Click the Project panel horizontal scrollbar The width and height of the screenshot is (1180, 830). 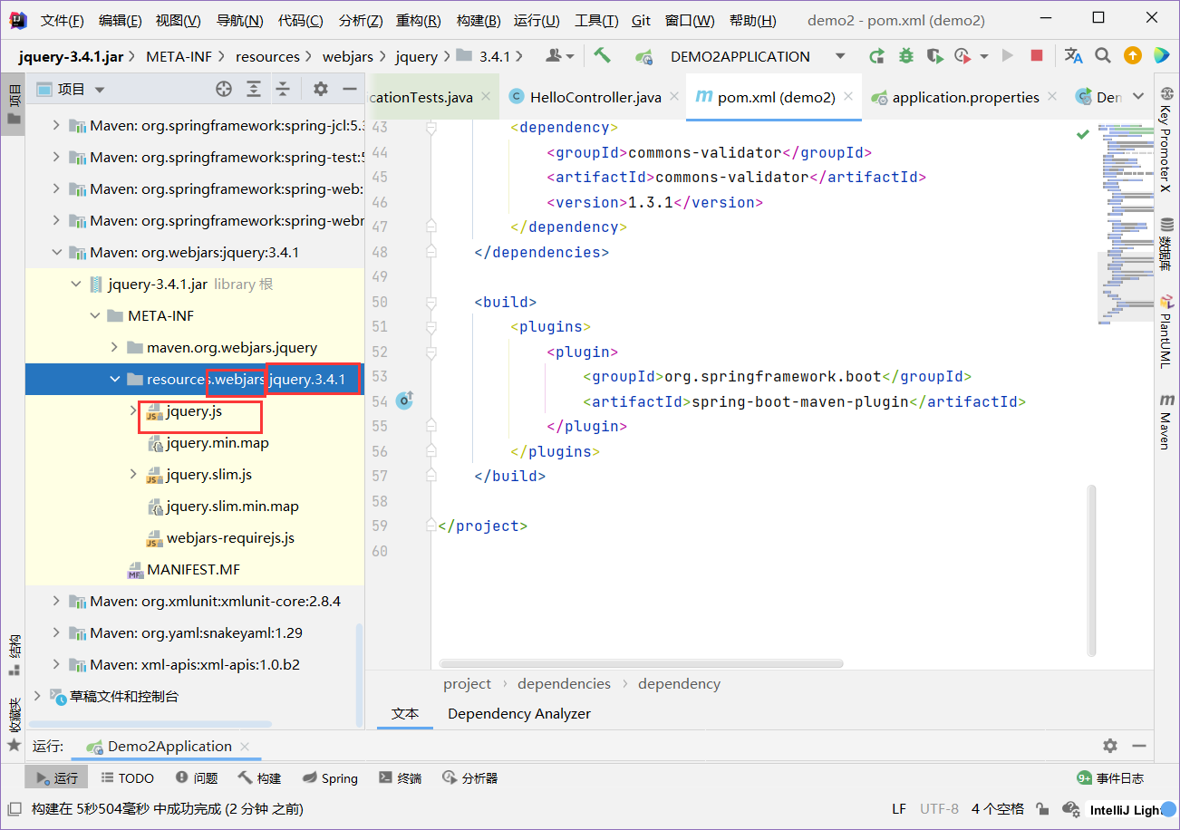(x=150, y=724)
